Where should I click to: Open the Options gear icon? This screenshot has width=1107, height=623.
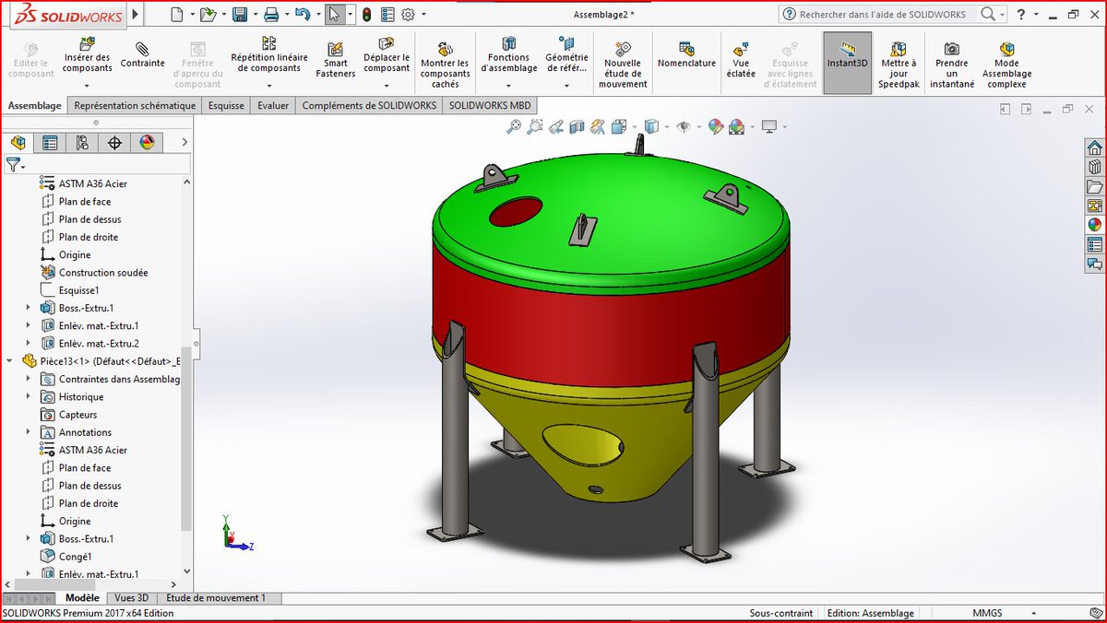tap(409, 15)
